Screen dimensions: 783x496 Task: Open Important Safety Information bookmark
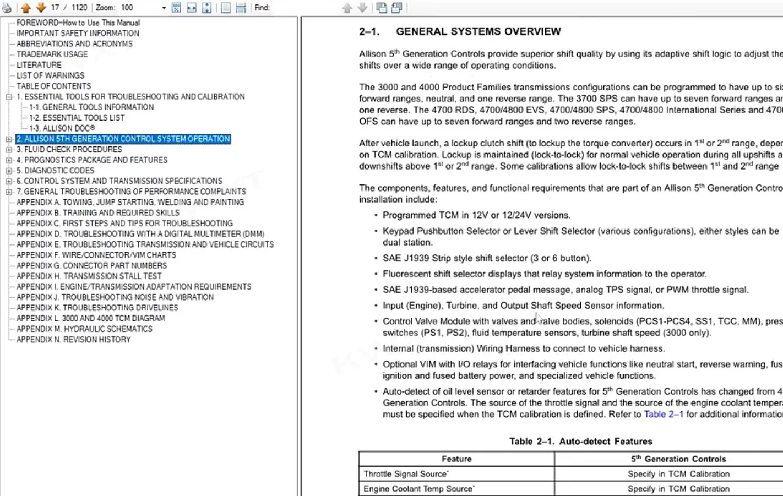[x=78, y=33]
